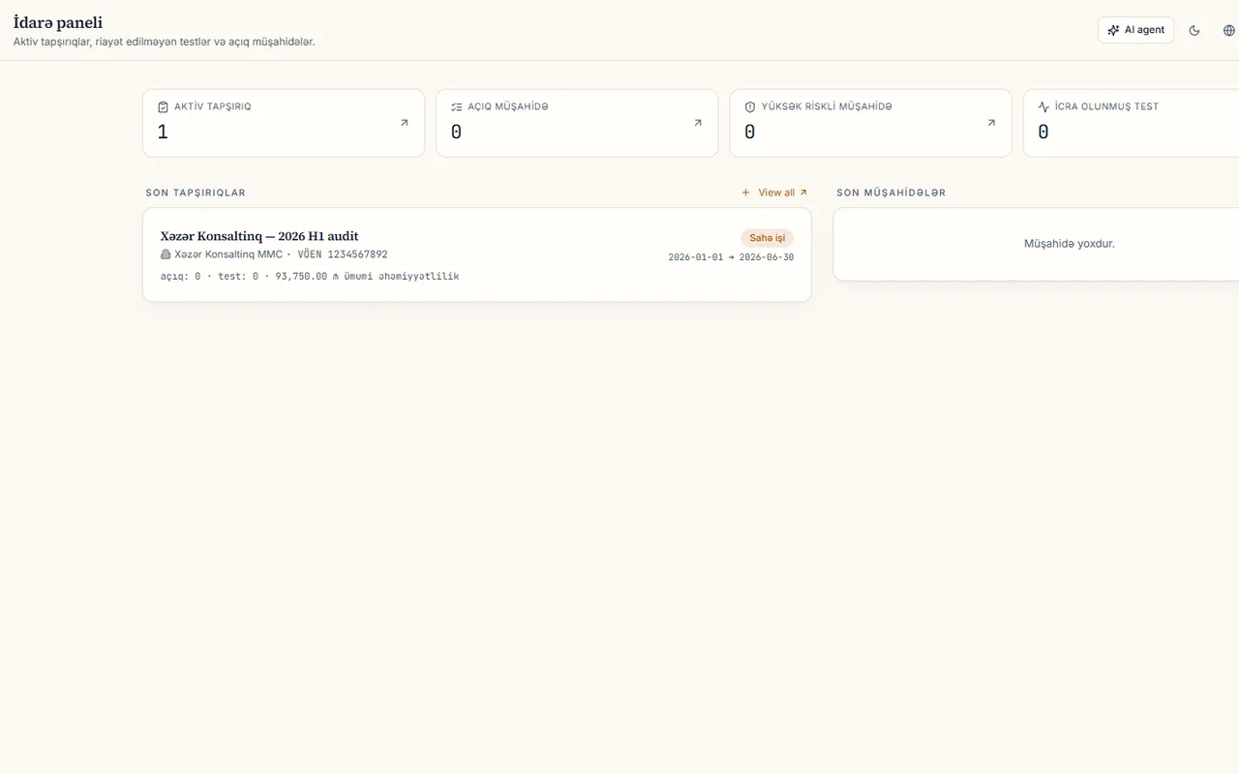Select the YÜKSƏK RİSKLİ MÜŞAHİDƏ card label

[827, 106]
